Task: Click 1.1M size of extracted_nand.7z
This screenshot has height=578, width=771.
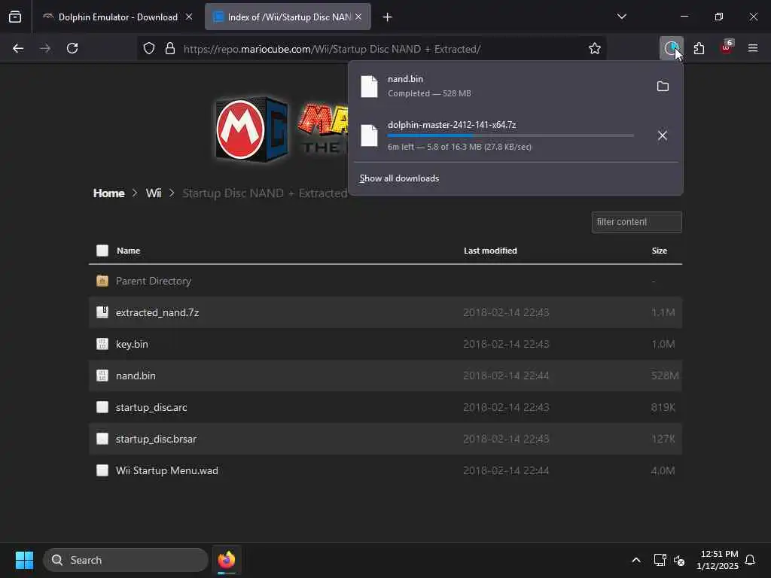Action: (x=663, y=312)
